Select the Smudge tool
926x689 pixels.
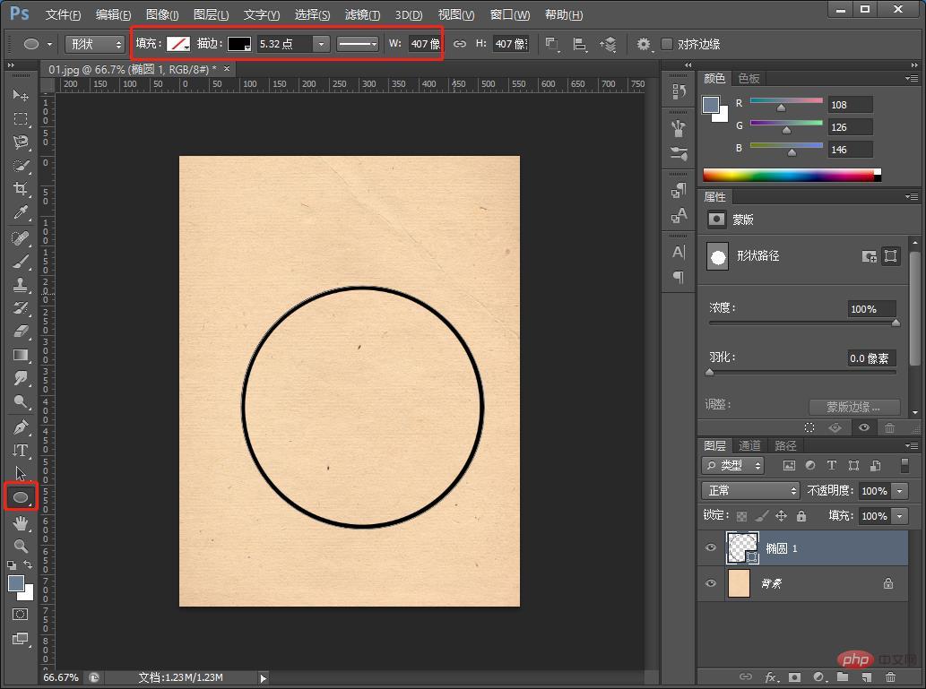(x=21, y=378)
